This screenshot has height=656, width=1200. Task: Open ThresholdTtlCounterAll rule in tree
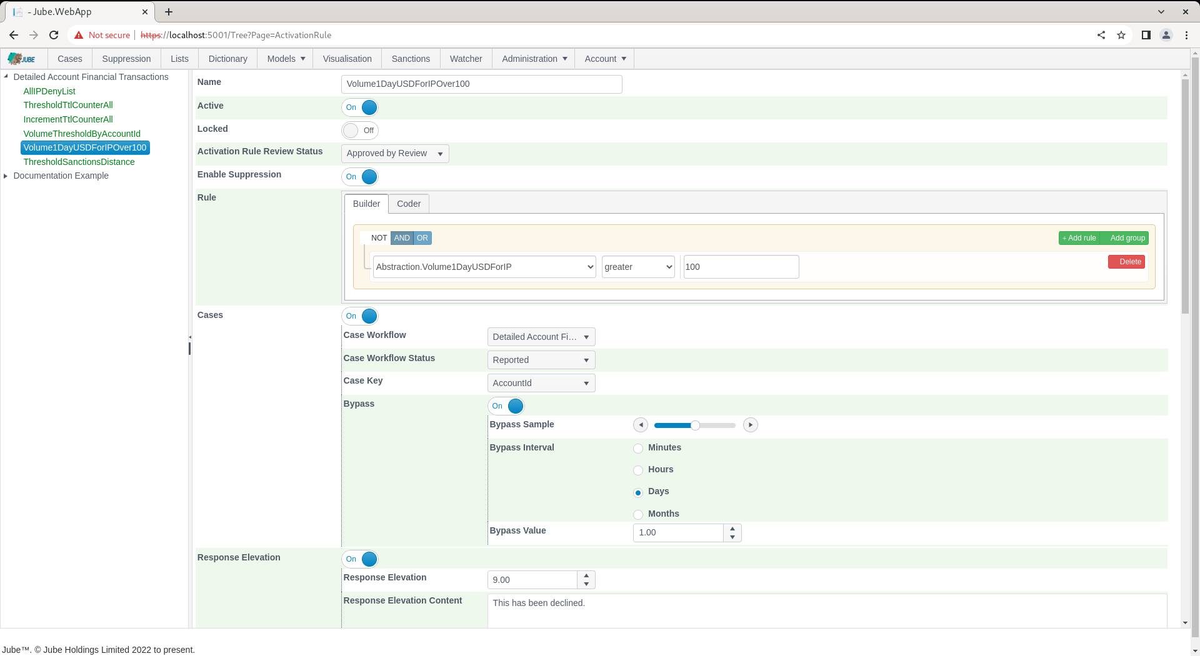point(68,105)
